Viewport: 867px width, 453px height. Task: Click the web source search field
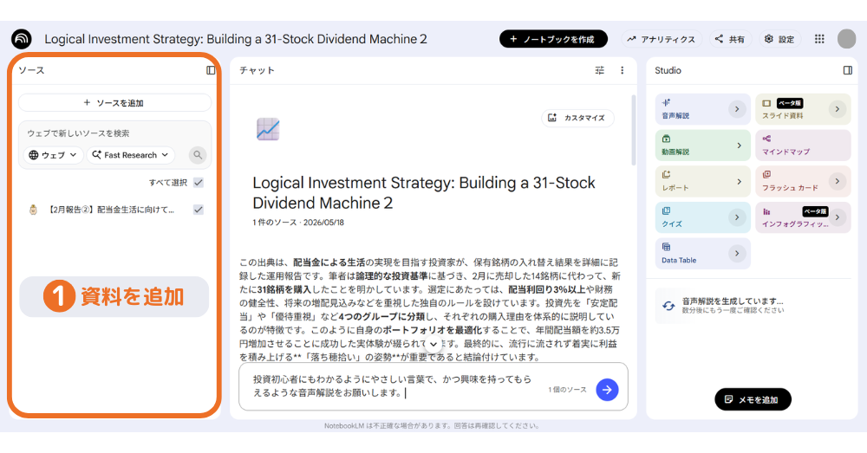(114, 133)
